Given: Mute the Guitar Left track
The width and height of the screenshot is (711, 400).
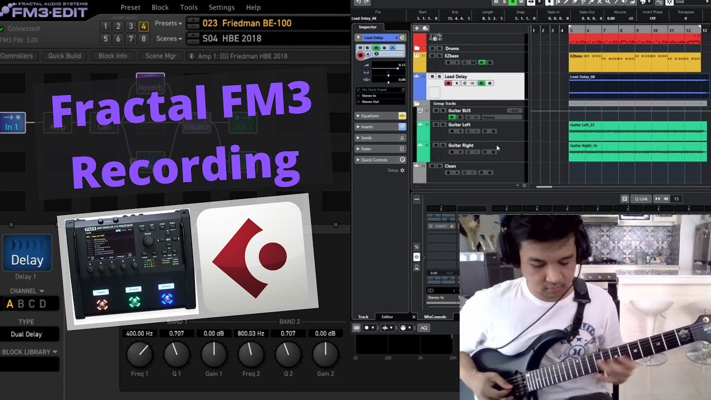Looking at the screenshot, I should click(436, 124).
